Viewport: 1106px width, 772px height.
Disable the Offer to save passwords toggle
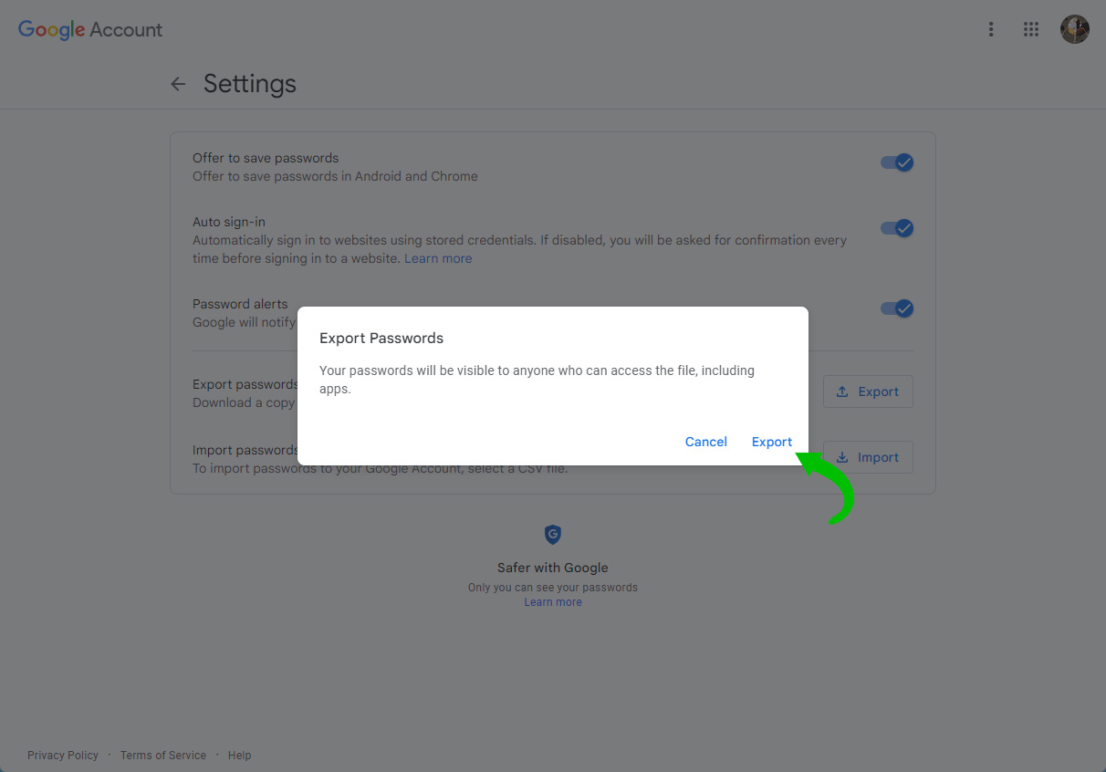897,162
